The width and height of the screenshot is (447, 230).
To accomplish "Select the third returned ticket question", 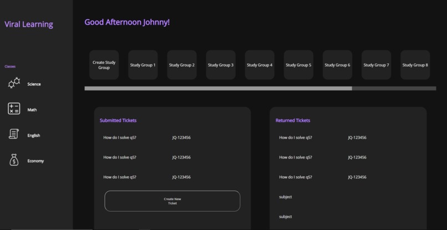I will [296, 177].
